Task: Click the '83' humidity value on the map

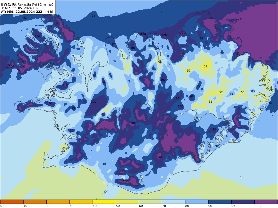Action: pyautogui.click(x=253, y=91)
